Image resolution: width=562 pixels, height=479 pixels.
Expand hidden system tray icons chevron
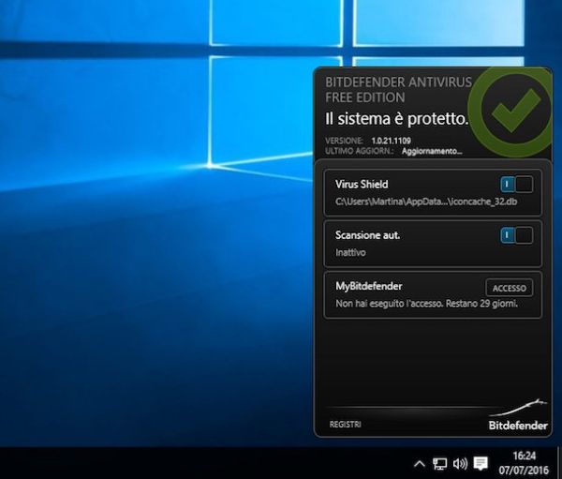[x=419, y=463]
